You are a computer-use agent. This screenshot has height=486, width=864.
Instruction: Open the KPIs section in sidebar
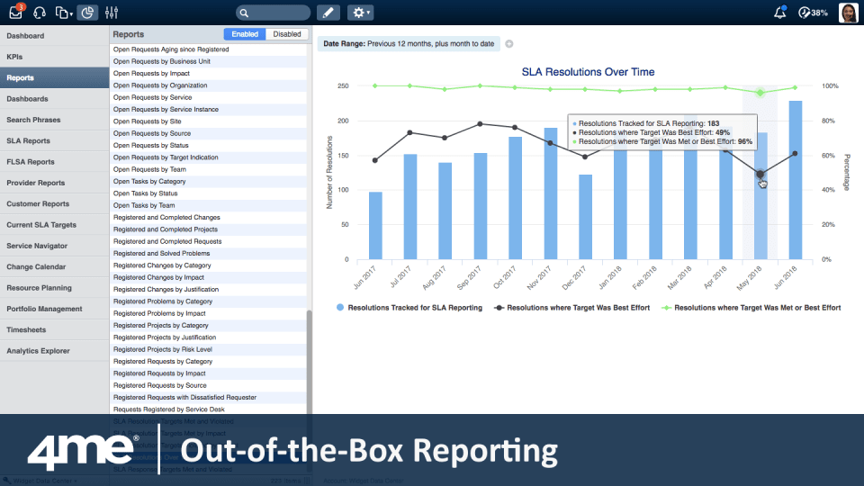tap(15, 57)
